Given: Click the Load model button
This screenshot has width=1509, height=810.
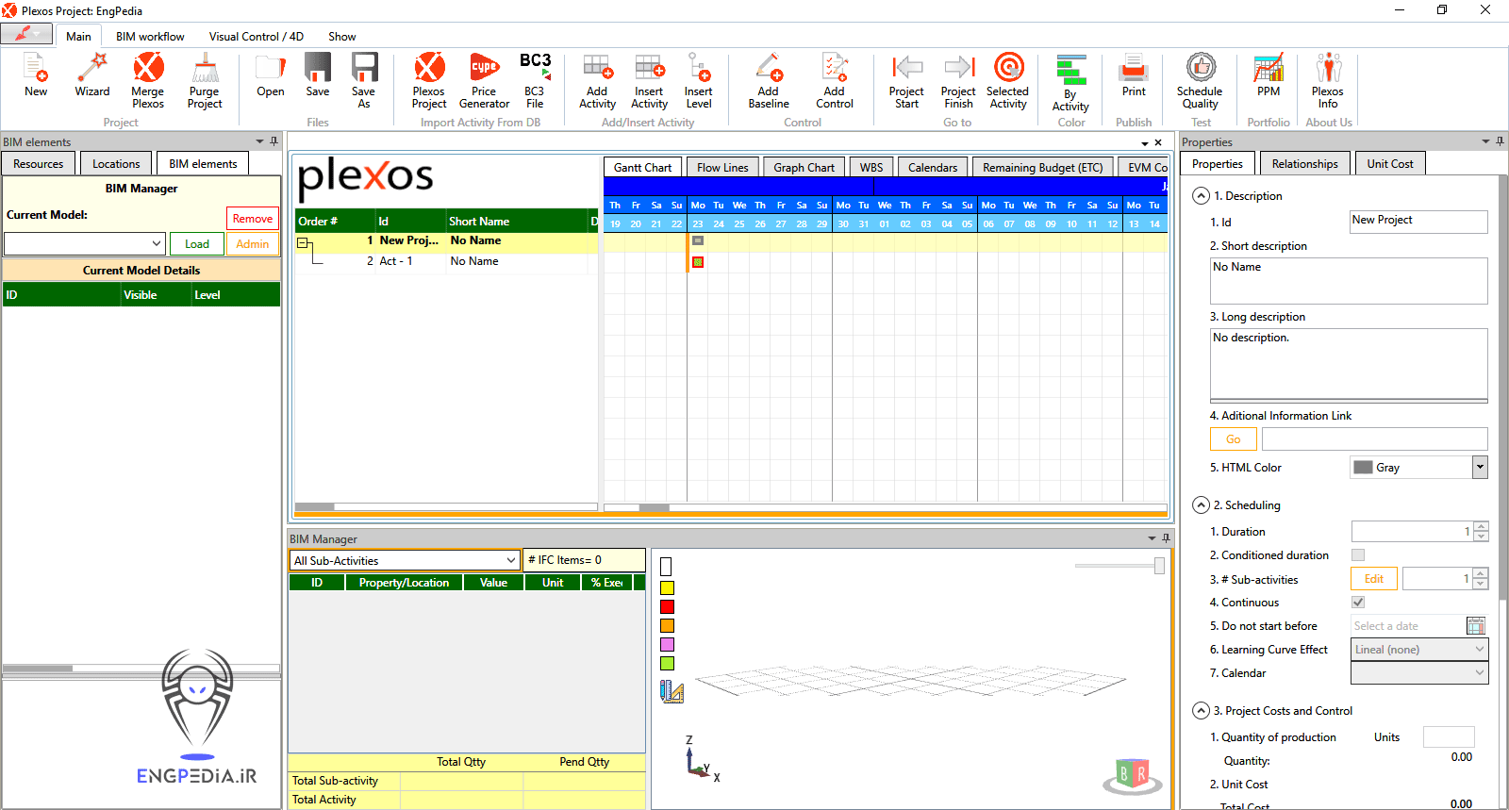Looking at the screenshot, I should pyautogui.click(x=197, y=244).
